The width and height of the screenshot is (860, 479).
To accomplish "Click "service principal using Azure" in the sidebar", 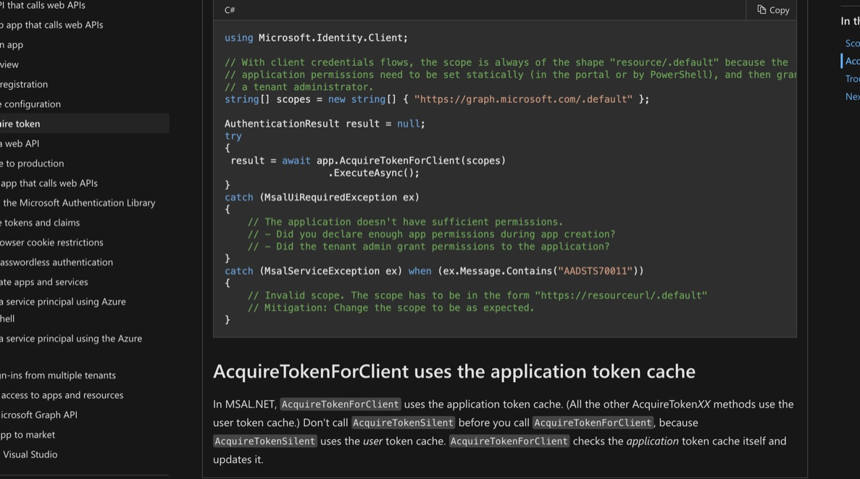I will pos(65,301).
